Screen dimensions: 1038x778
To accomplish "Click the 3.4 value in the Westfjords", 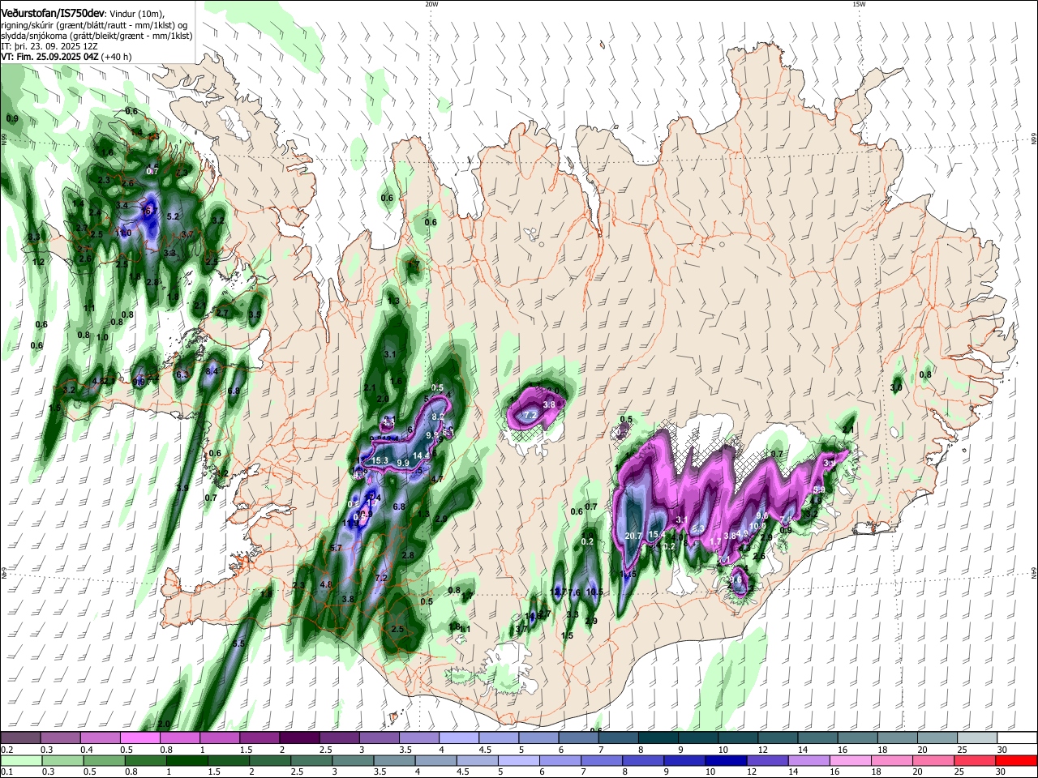I will [x=122, y=206].
